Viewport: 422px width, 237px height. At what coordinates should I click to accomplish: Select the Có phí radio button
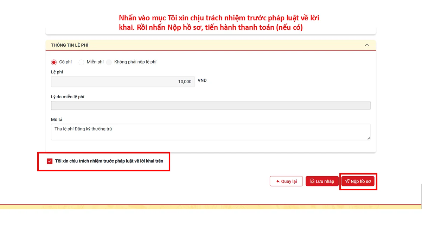point(54,62)
